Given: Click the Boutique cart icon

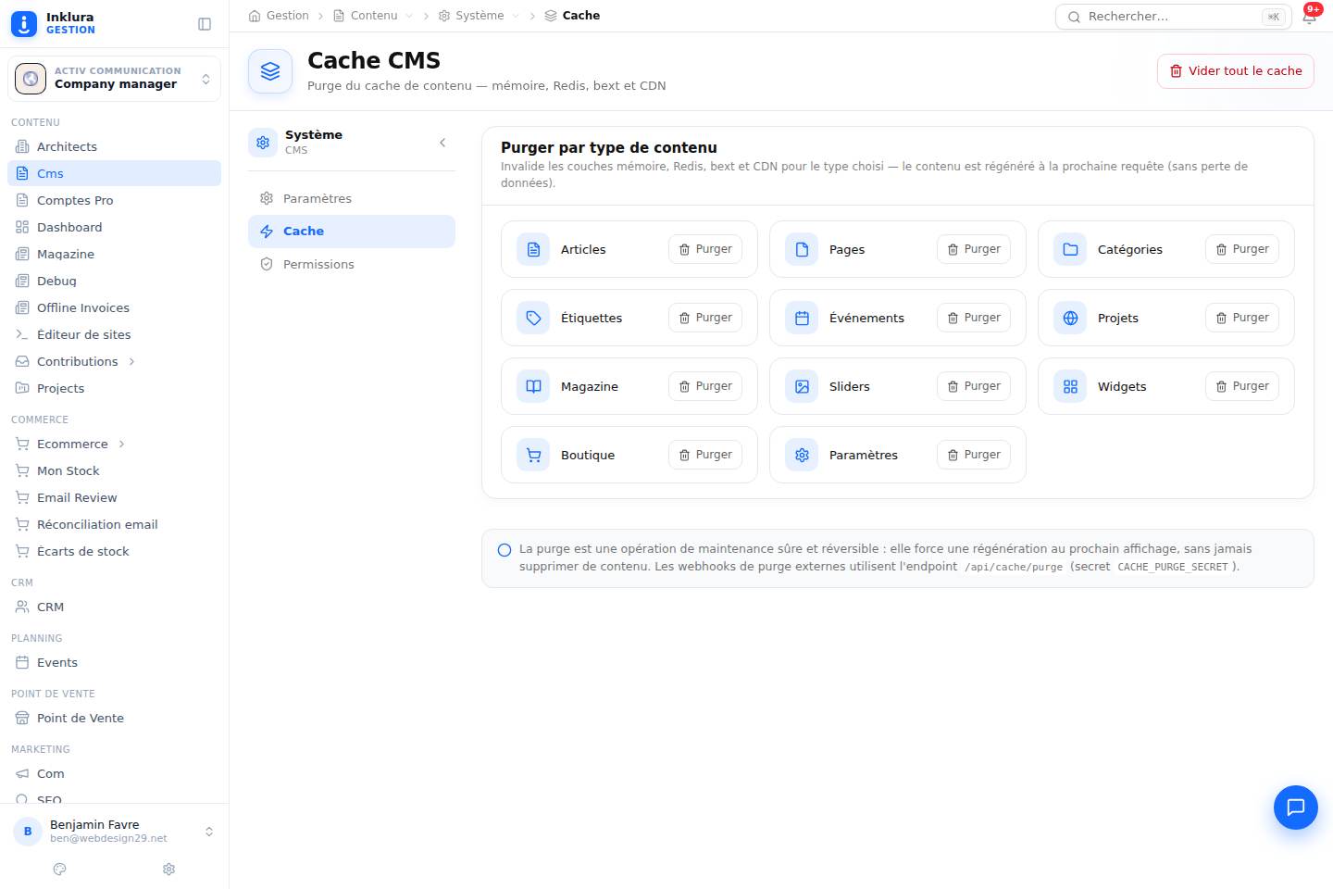Looking at the screenshot, I should point(533,455).
